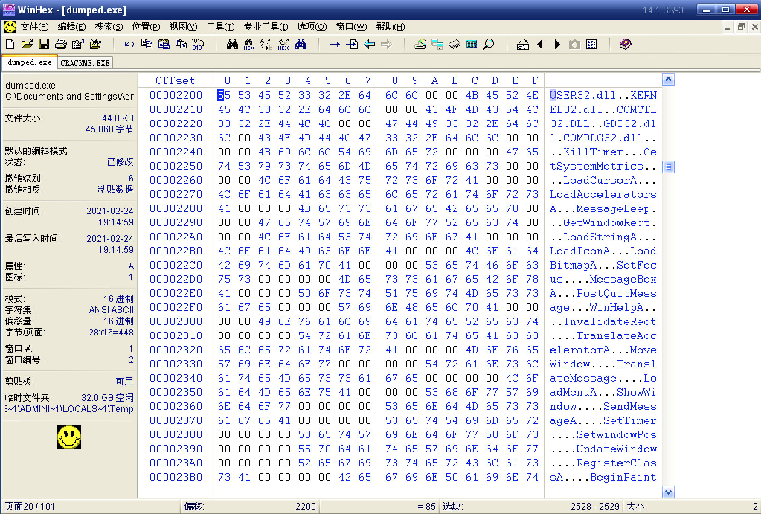Open a file with the folder icon
The image size is (761, 514).
27,44
